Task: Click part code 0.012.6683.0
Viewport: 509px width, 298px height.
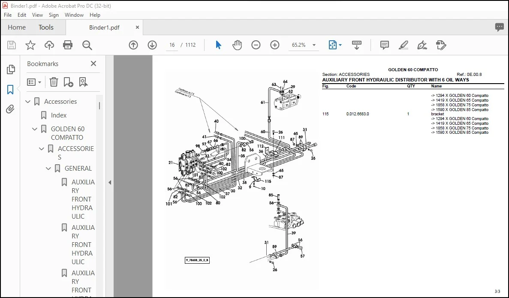Action: point(357,114)
